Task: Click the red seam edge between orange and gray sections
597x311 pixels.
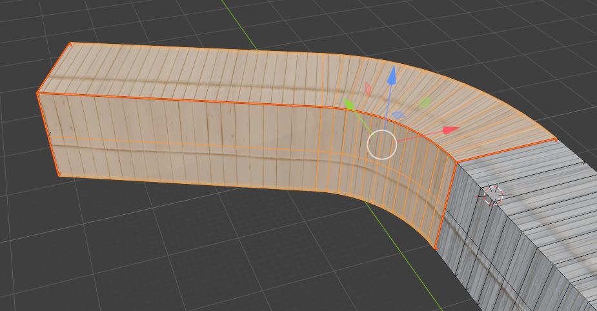Action: pyautogui.click(x=447, y=206)
